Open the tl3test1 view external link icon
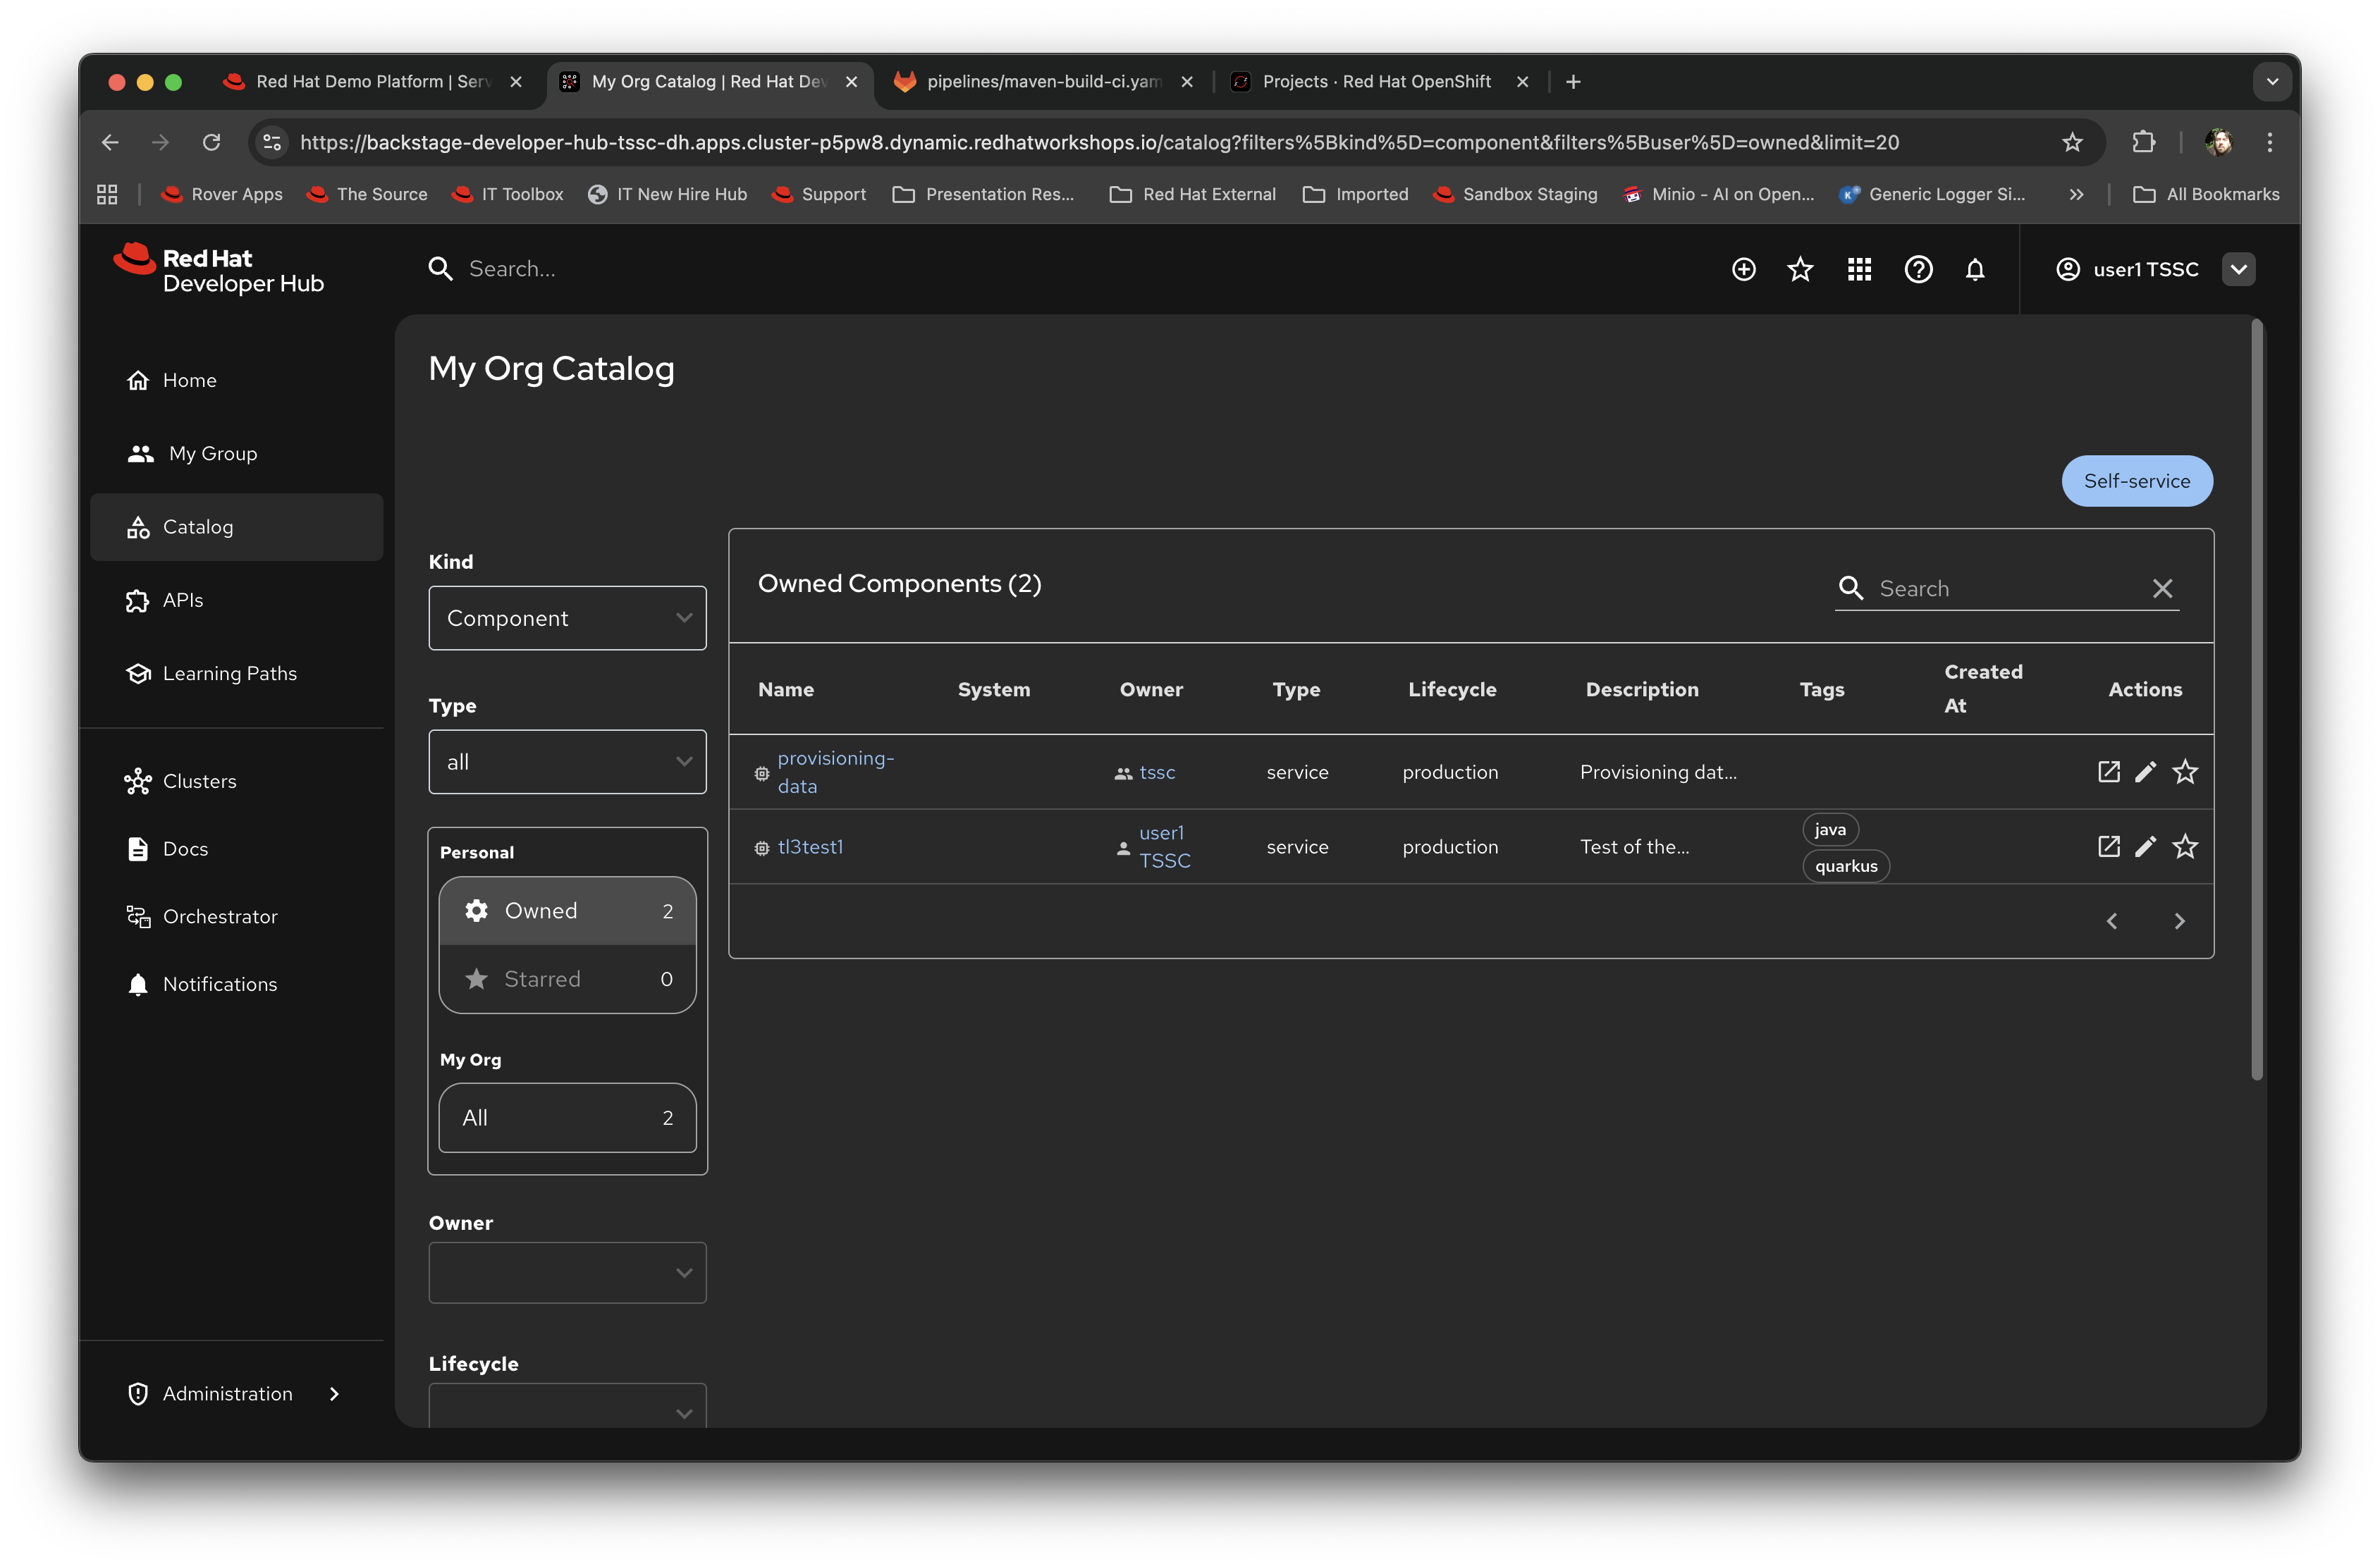2380x1566 pixels. point(2108,846)
